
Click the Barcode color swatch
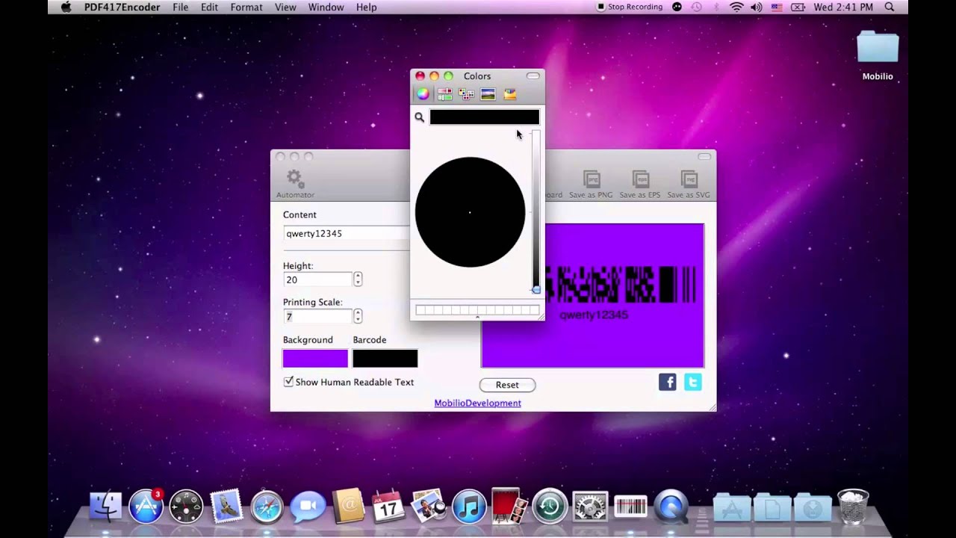[x=385, y=359]
